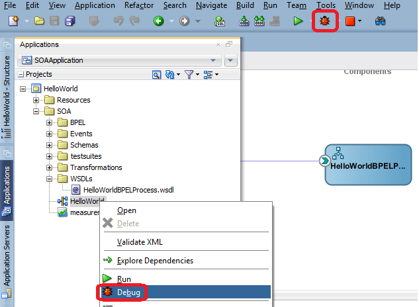The image size is (419, 307).
Task: Click the Make project toolbar icon
Action: [x=244, y=21]
